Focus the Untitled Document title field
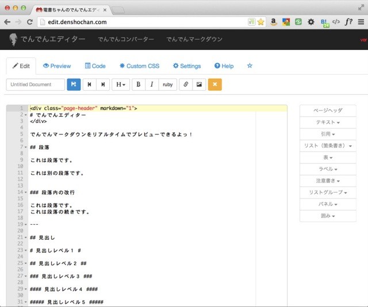 click(x=36, y=85)
